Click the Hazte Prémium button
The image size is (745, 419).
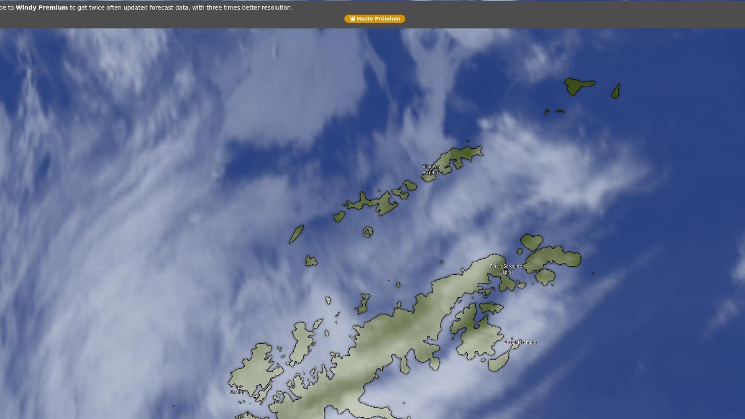tap(374, 19)
